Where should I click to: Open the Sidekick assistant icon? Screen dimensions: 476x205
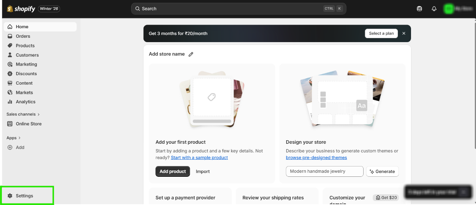419,9
